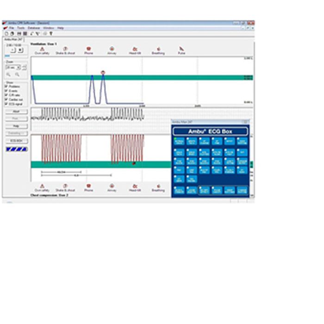The image size is (324, 324).
Task: Click Airway icon above Chest compression label
Action: 112,186
